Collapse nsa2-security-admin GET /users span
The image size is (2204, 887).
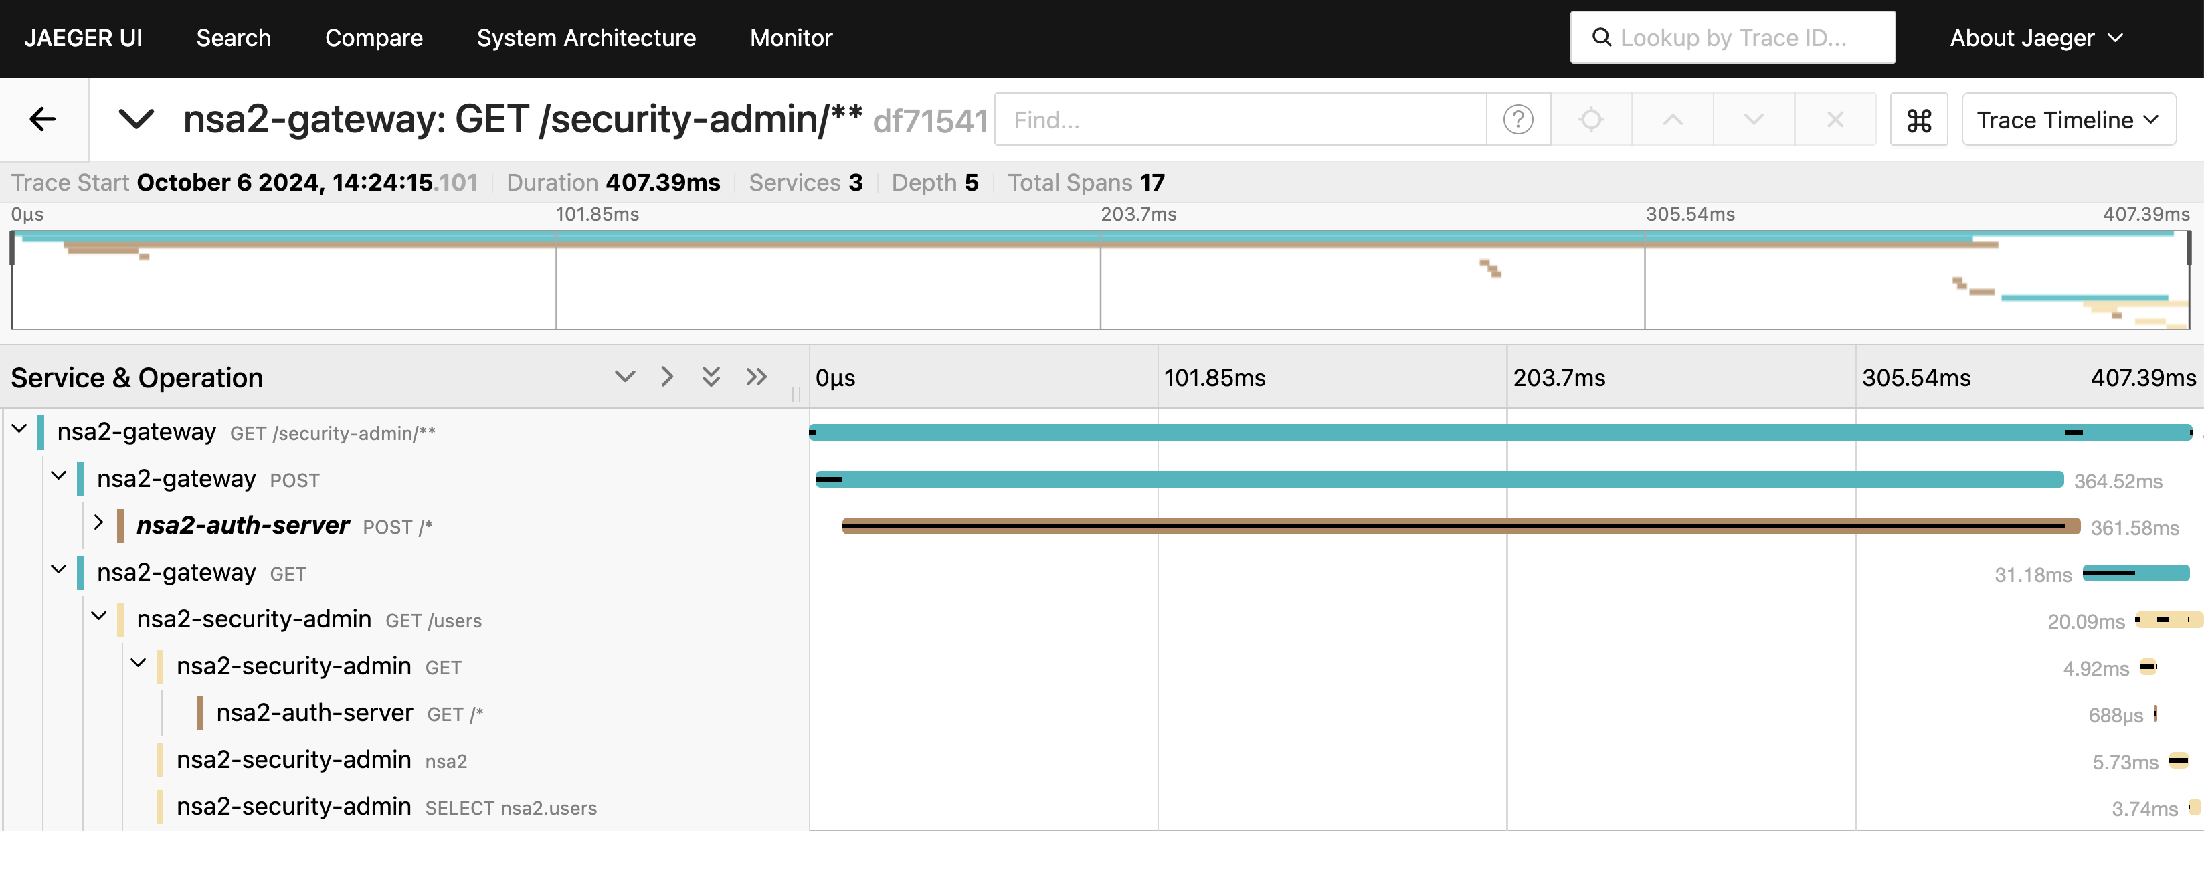(x=98, y=617)
